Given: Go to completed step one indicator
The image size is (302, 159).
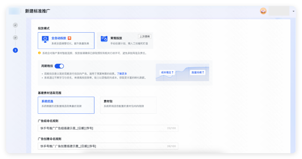Looking at the screenshot, I should [15, 25].
